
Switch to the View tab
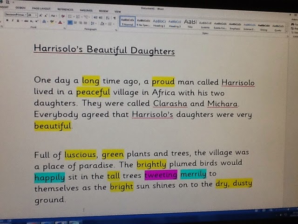[118, 12]
